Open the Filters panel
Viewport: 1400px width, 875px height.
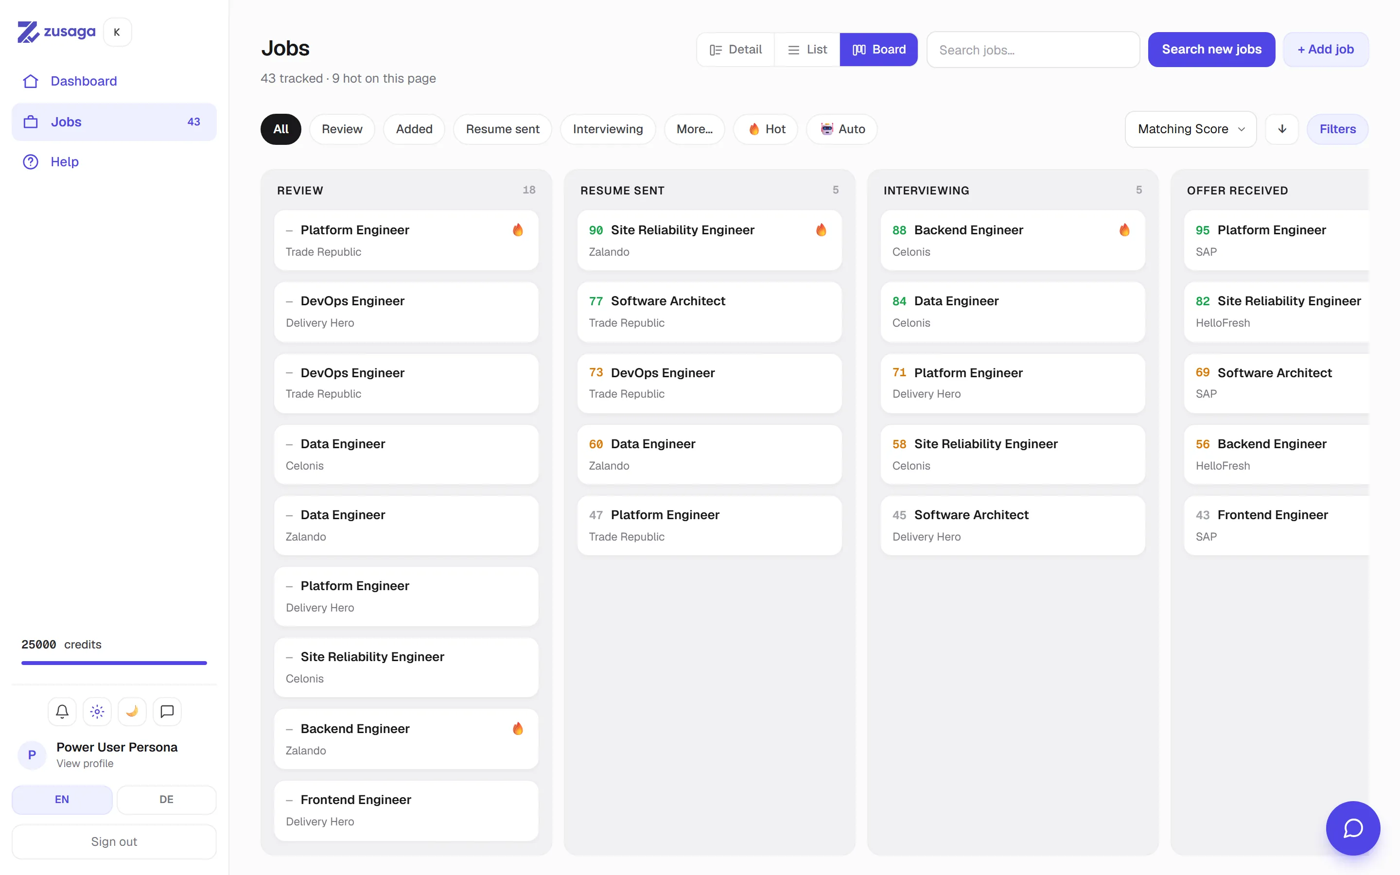[1337, 129]
